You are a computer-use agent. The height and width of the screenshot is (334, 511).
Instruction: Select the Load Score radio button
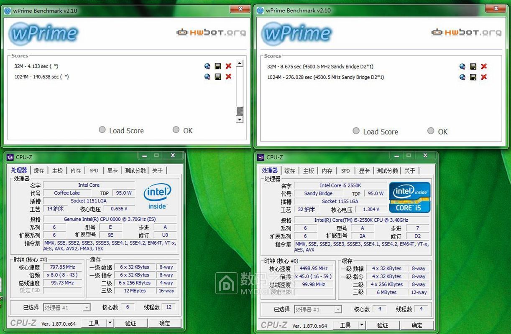click(x=102, y=129)
